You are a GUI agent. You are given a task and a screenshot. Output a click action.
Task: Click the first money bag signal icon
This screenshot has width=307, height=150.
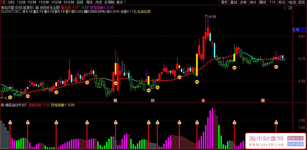pyautogui.click(x=10, y=122)
